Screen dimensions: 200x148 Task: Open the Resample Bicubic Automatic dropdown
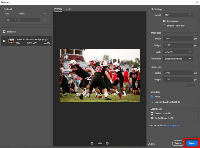pos(177,59)
